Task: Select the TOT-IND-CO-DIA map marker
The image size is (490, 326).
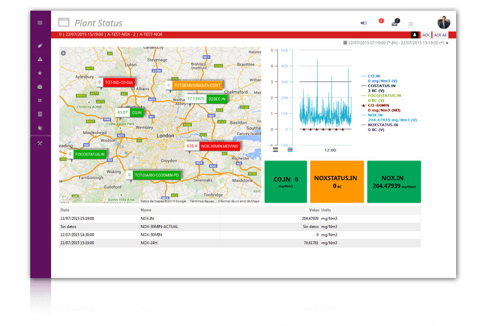Action: point(116,82)
